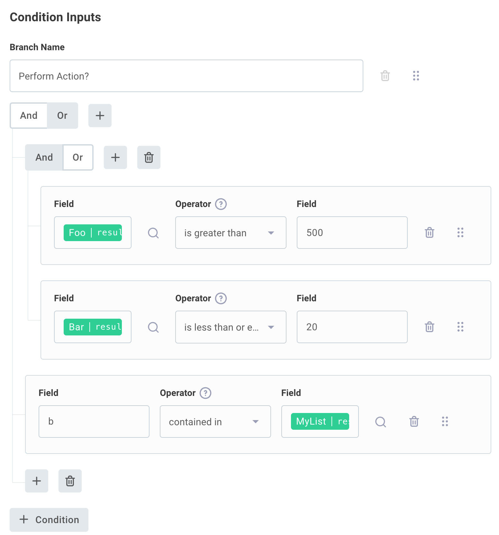Search fields next to the Bar result chip

tap(153, 327)
